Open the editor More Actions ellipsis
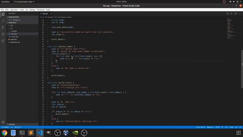Viewport: 243px width, 137px height. pos(240,14)
